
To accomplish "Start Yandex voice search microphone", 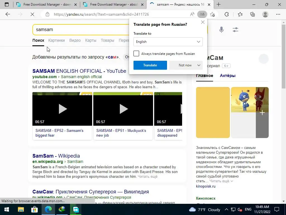I will click(x=221, y=29).
